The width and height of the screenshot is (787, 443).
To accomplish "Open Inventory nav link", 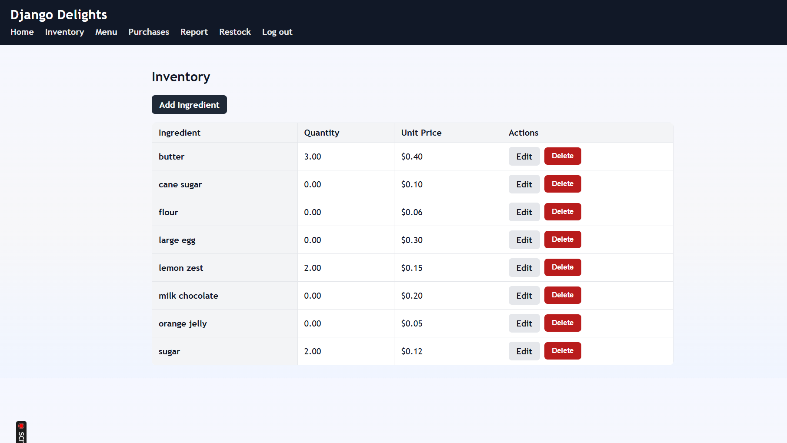I will 64,32.
